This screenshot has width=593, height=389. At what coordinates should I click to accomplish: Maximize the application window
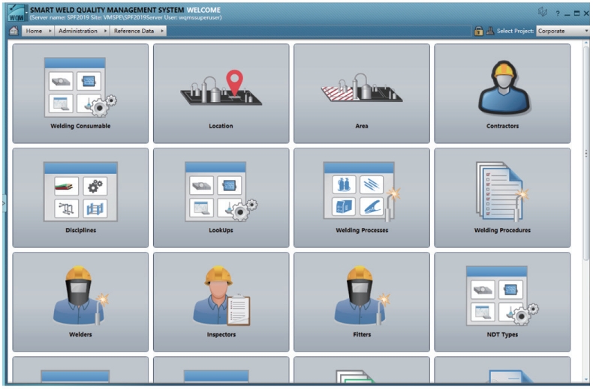(x=576, y=13)
